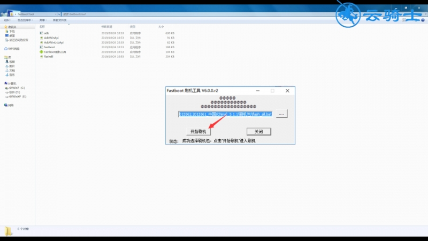Click the refresh button beside address bar
This screenshot has width=428, height=241.
pyautogui.click(x=59, y=14)
